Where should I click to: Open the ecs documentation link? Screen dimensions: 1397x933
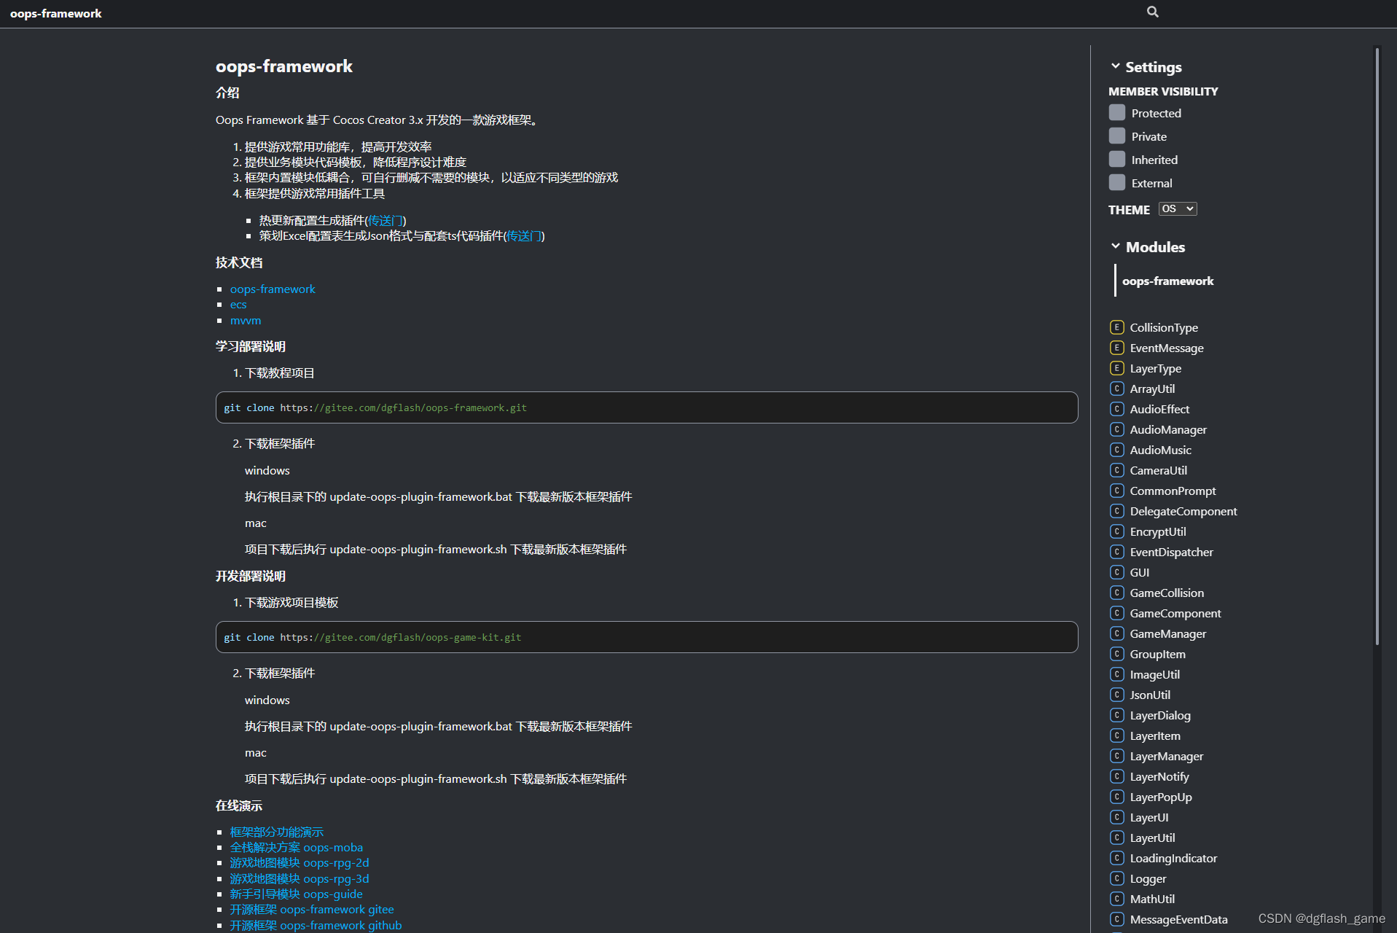coord(238,305)
